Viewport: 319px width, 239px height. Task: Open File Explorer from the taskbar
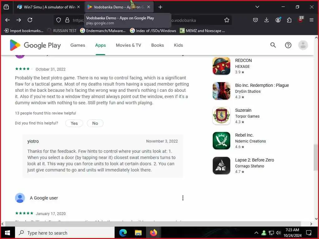coord(138,233)
